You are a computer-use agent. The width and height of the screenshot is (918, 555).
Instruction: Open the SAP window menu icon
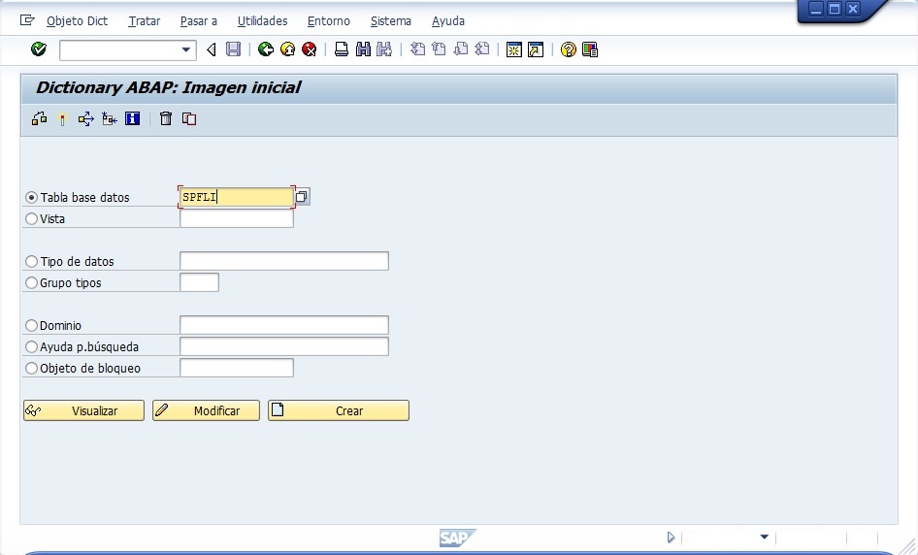coord(27,20)
